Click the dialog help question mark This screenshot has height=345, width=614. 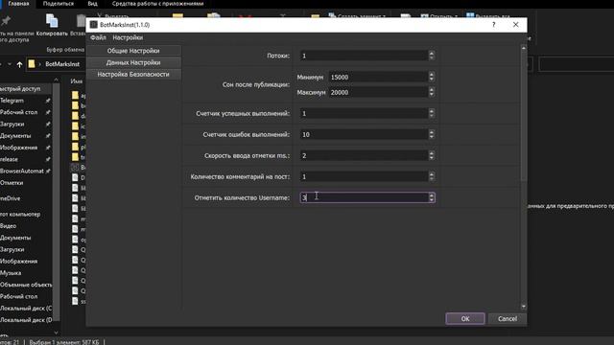[493, 25]
